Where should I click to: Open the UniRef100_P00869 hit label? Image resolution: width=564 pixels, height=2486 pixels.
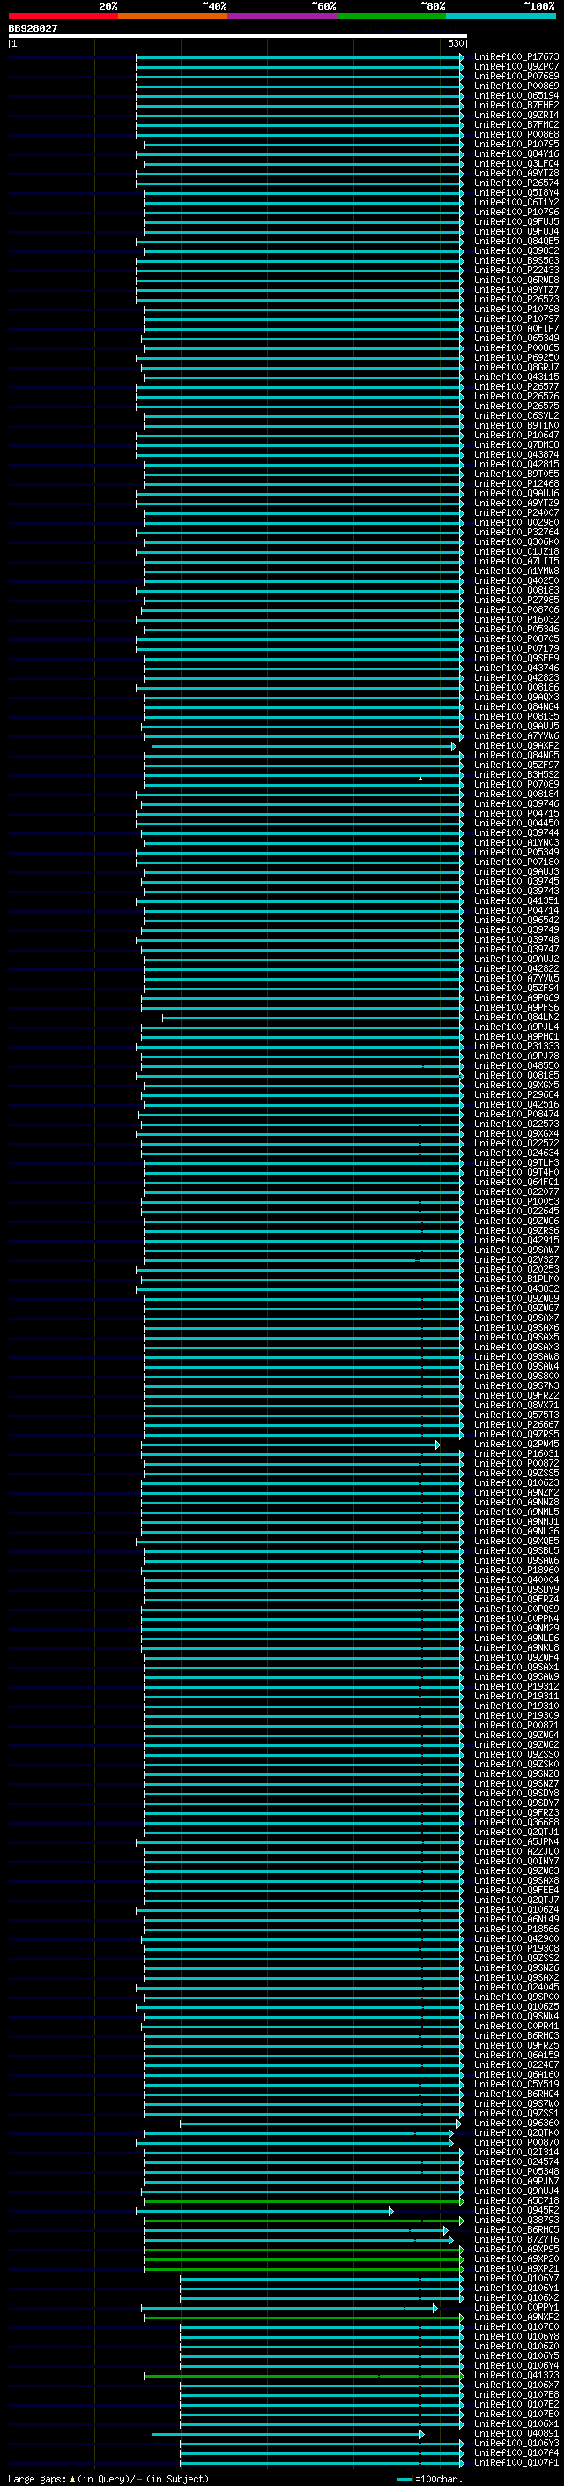(x=516, y=86)
